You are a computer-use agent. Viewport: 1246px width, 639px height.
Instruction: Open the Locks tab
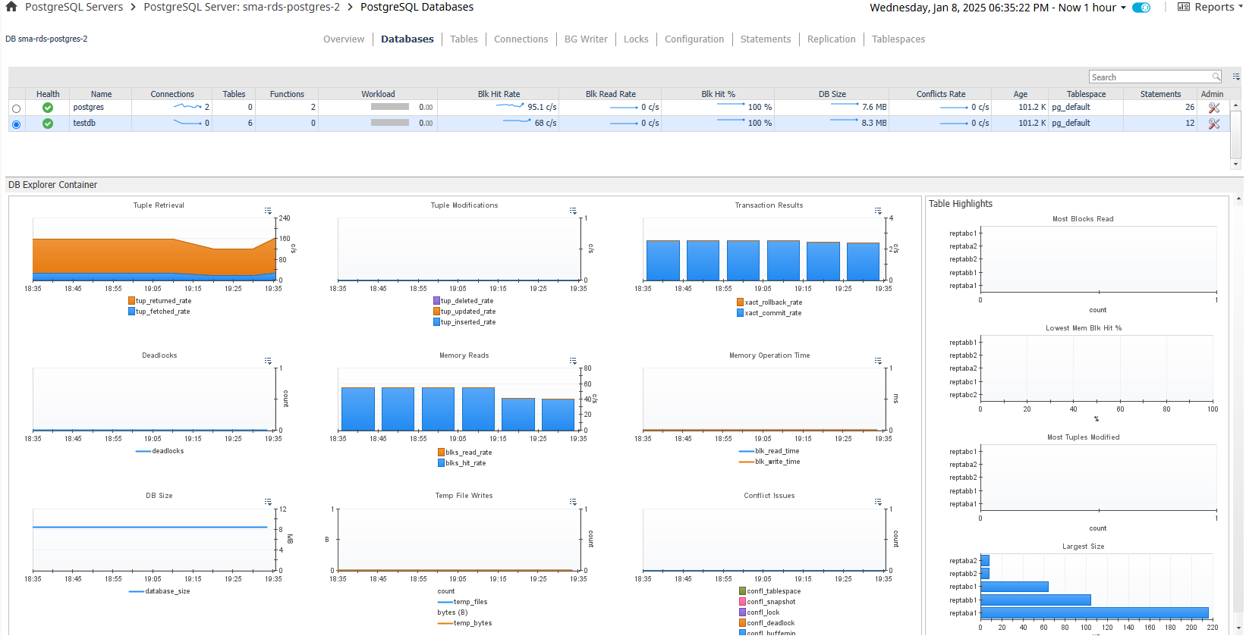[636, 39]
